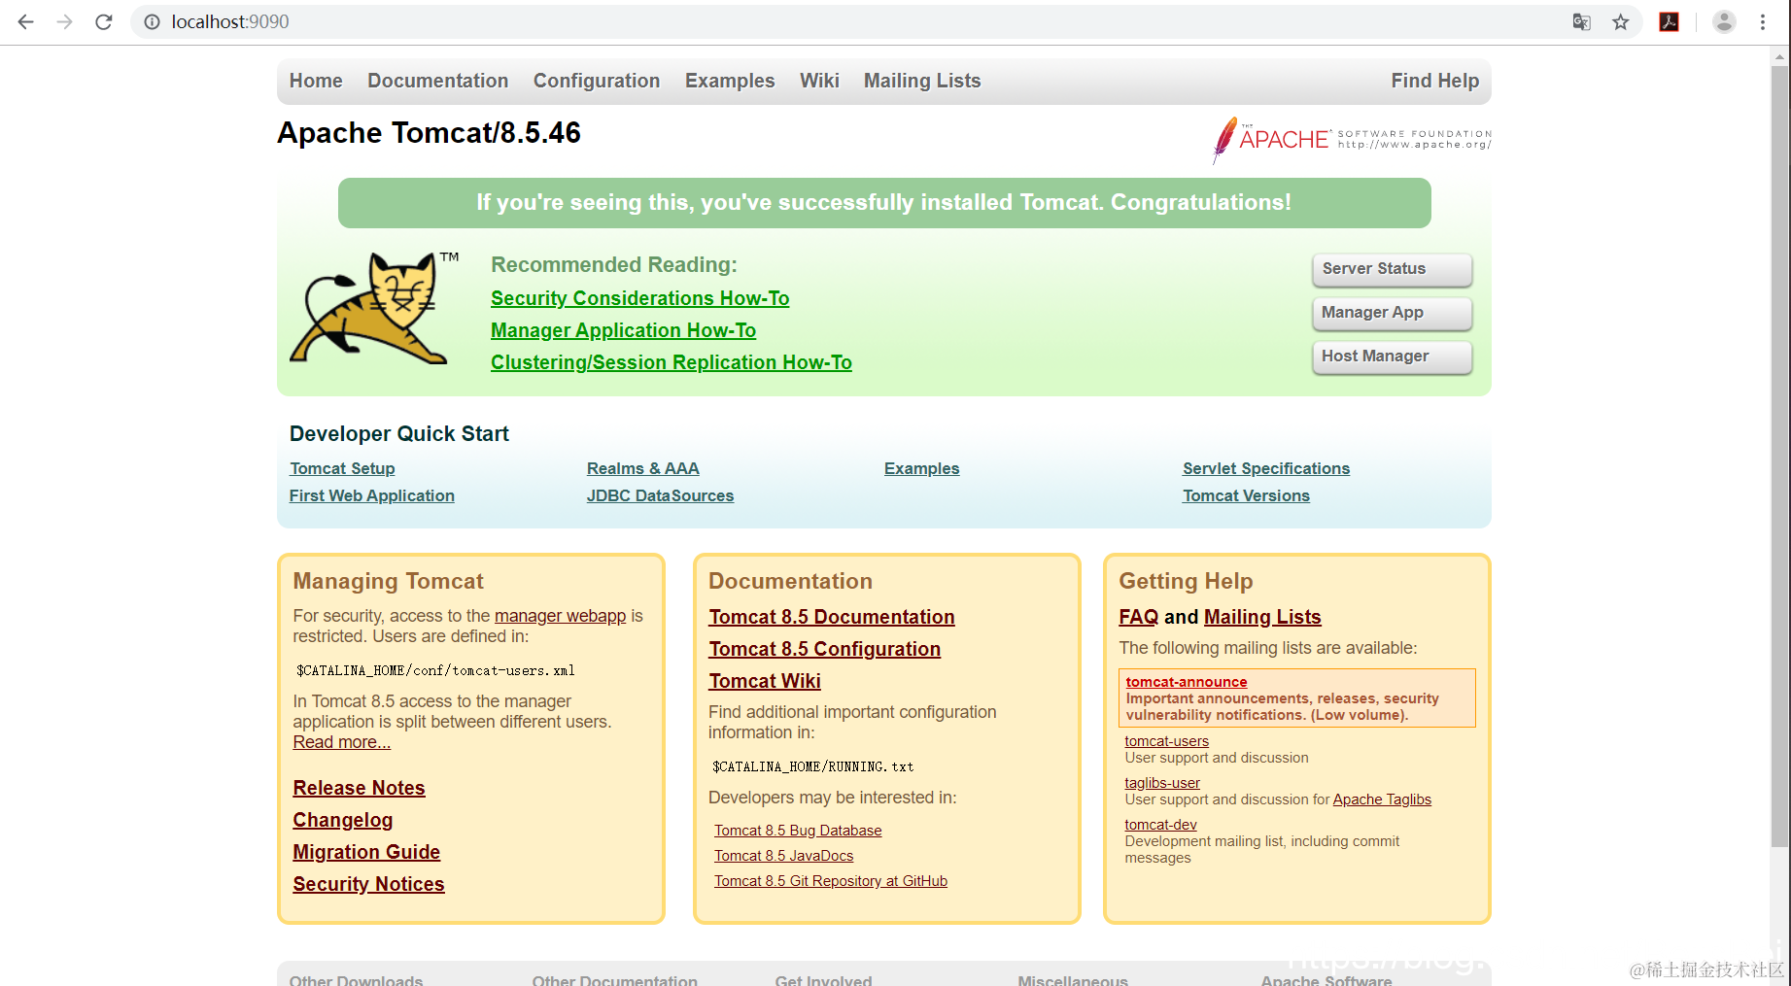Open the Security Considerations How-To link
The height and width of the screenshot is (986, 1791).
pyautogui.click(x=639, y=298)
